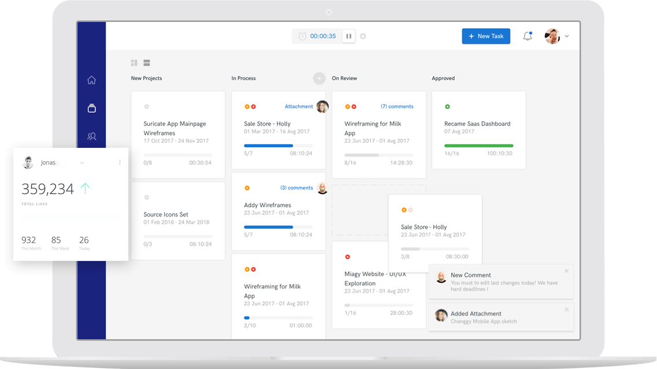The image size is (657, 369).
Task: Expand the Jonas account dropdown chevron
Action: tap(82, 163)
